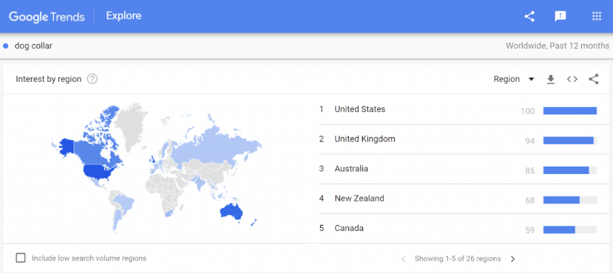Click the embed code icon
613x273 pixels.
coord(572,79)
